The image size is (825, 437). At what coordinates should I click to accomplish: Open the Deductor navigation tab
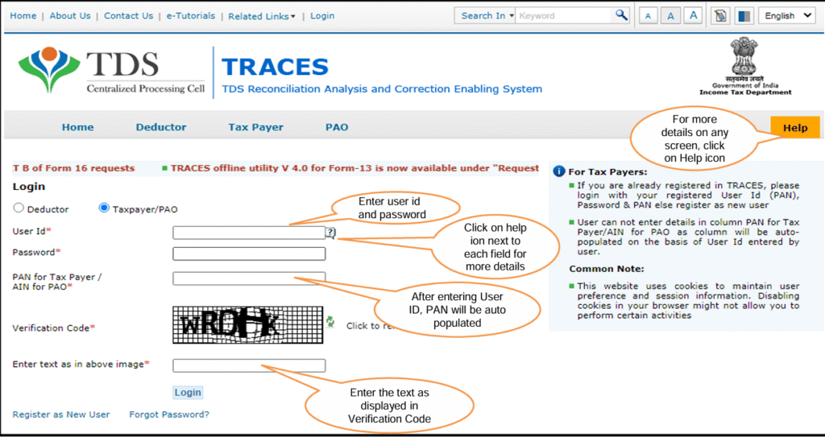pos(161,127)
